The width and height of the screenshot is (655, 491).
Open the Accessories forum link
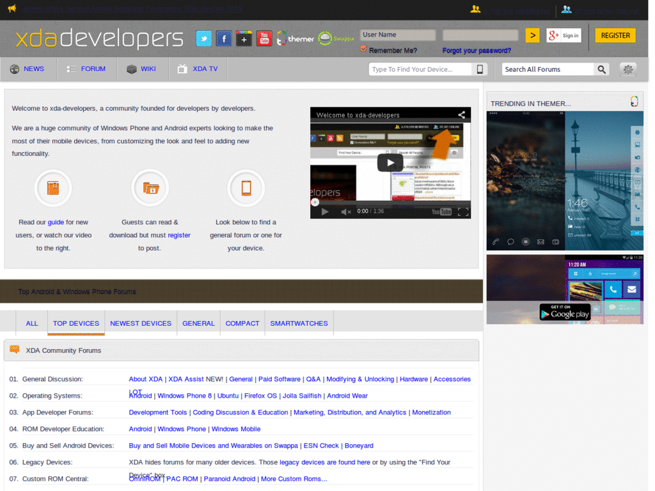pos(452,379)
